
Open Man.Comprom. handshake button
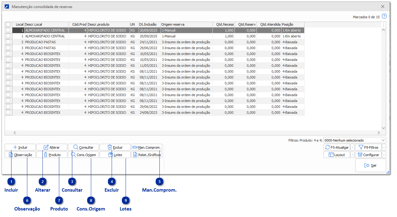[146, 147]
